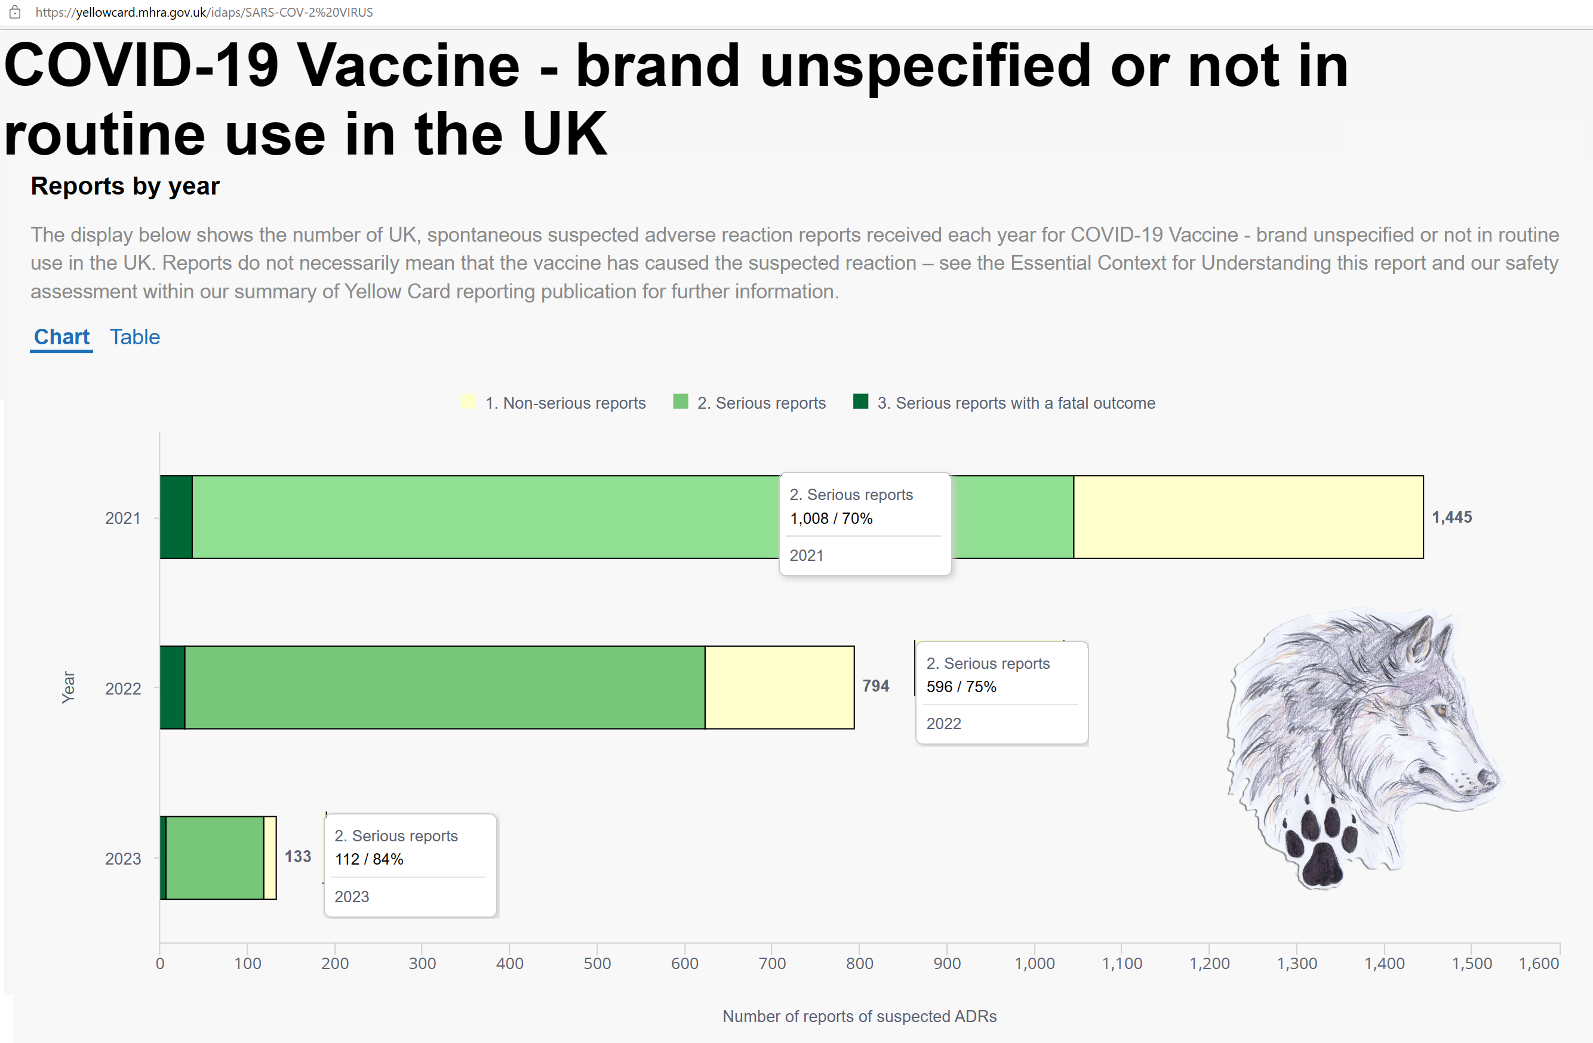Click the yellowcard.mhra.gov.uk URL field
Image resolution: width=1593 pixels, height=1043 pixels.
coord(204,12)
